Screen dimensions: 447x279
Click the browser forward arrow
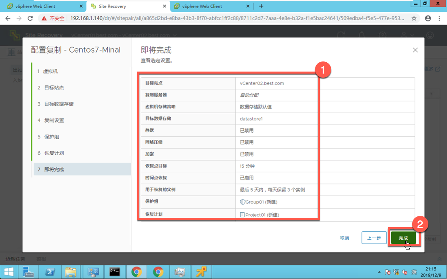pyautogui.click(x=19, y=18)
